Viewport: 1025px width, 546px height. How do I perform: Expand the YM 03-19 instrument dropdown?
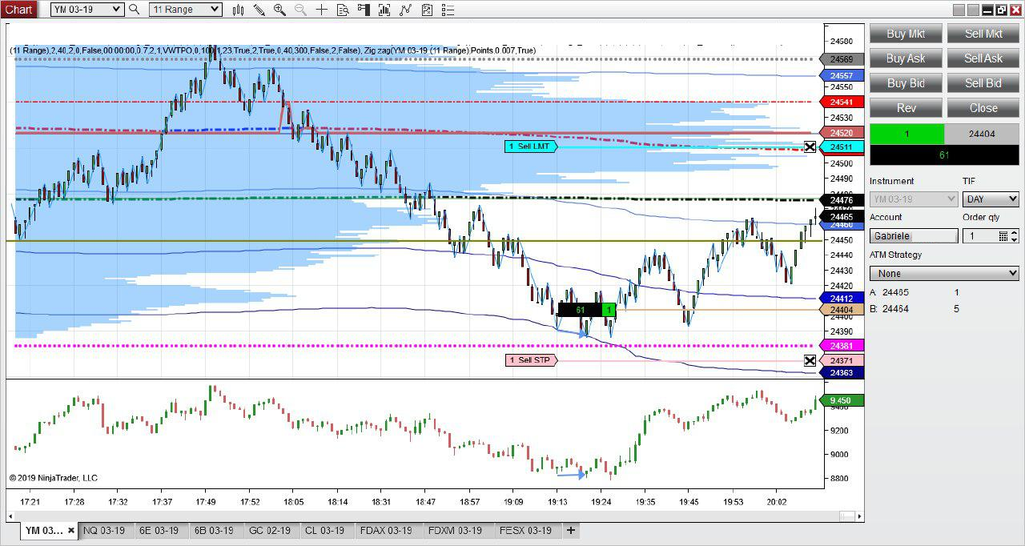116,10
